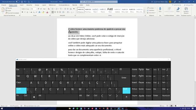Click the align left icon
Screen dimensions: 196x110
53,12
